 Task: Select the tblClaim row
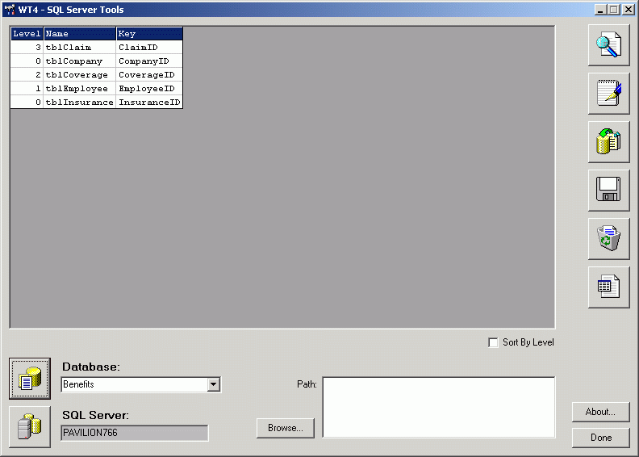coord(79,48)
